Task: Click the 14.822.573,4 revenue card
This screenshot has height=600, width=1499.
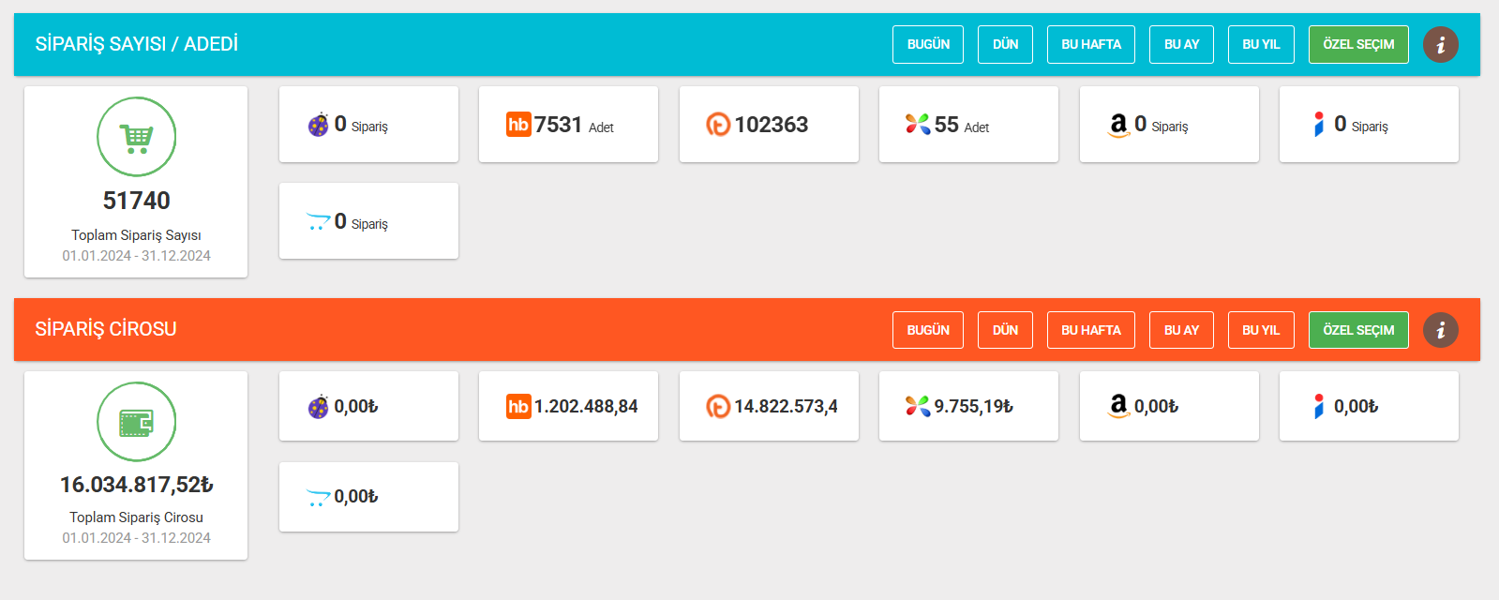Action: pyautogui.click(x=769, y=406)
